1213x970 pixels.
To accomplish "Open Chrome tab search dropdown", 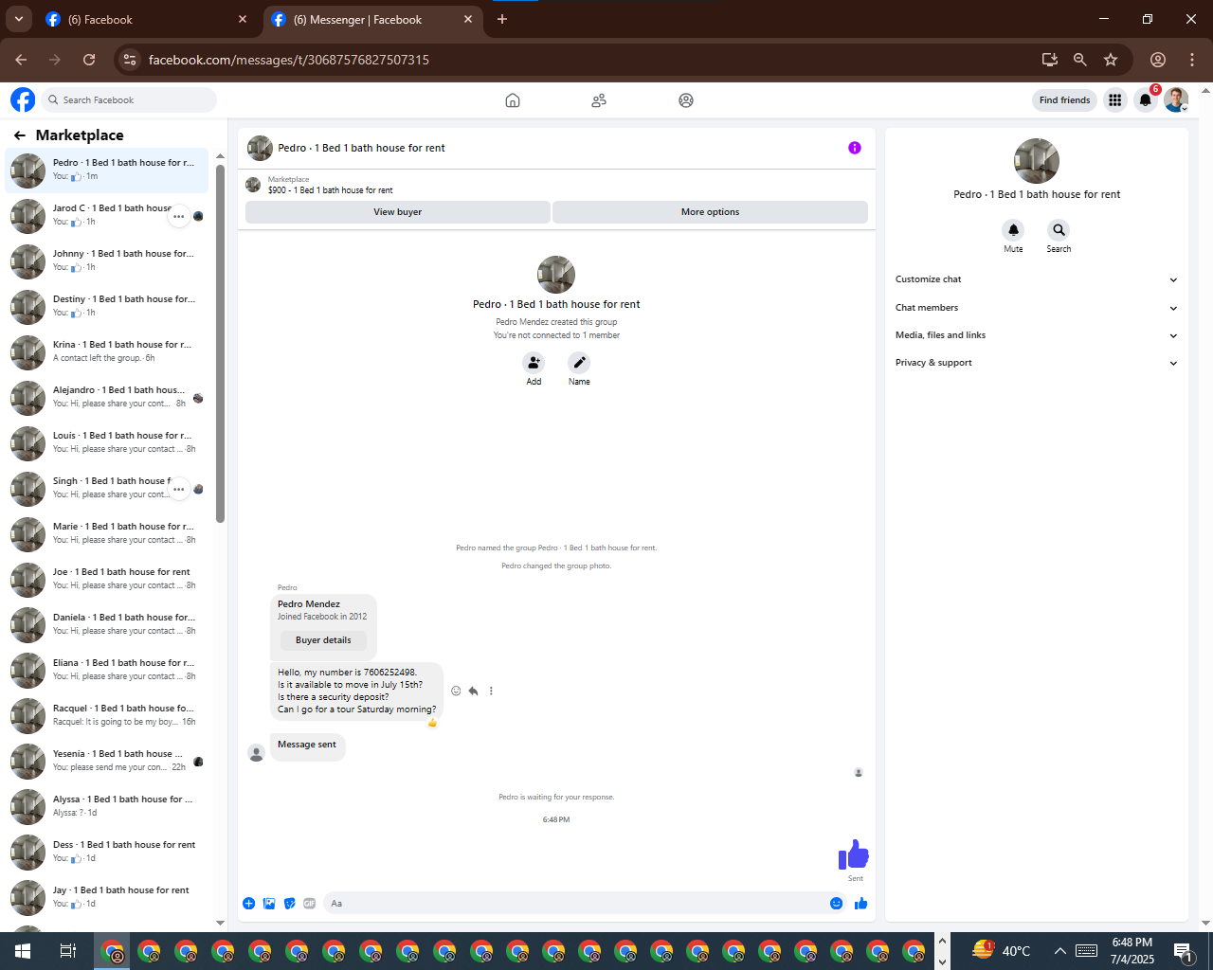I will point(18,19).
